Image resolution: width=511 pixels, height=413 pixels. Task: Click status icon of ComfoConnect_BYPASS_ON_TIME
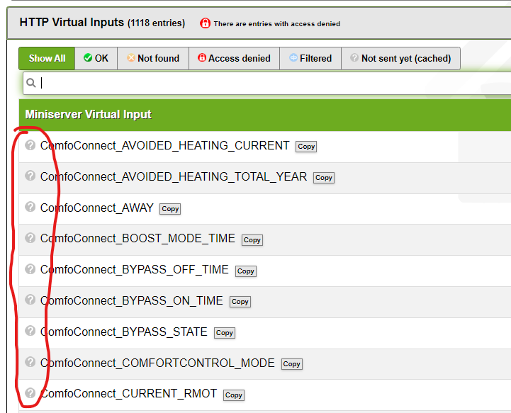point(30,300)
